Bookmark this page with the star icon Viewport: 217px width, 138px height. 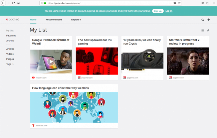(179, 3)
